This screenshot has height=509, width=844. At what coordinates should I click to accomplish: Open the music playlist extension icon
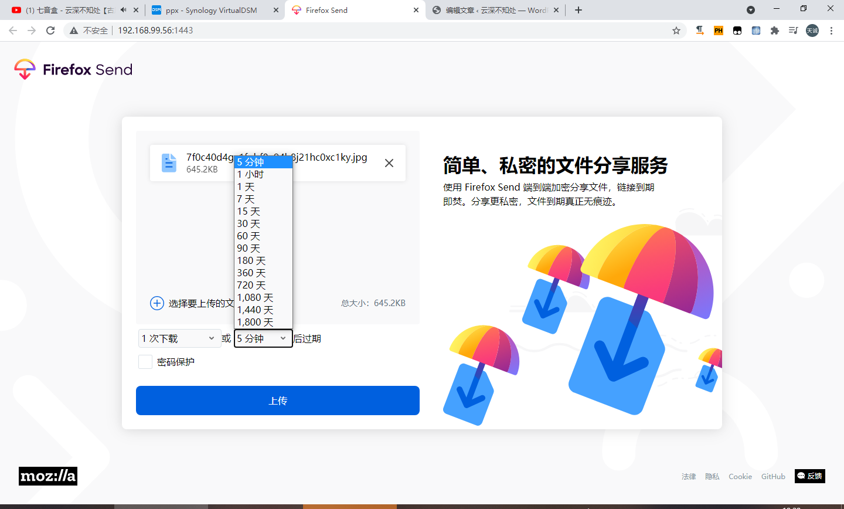(793, 30)
